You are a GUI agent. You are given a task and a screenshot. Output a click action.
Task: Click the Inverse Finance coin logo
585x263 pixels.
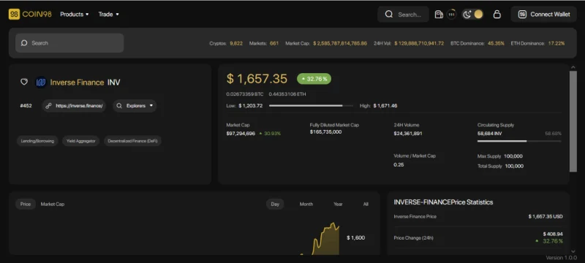40,83
